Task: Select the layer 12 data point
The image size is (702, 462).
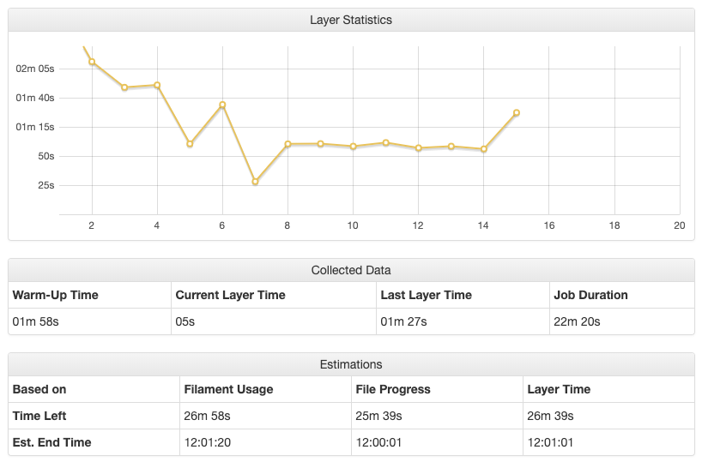Action: pos(419,148)
